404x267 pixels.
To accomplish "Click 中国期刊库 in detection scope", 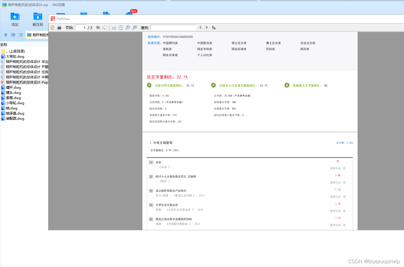I will point(170,43).
